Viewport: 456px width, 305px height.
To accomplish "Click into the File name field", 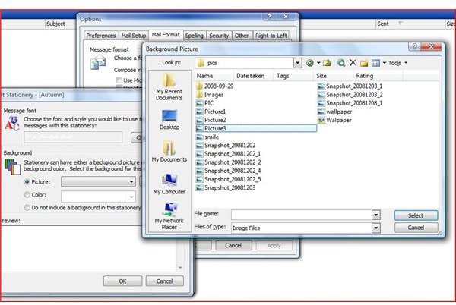I will pyautogui.click(x=302, y=215).
